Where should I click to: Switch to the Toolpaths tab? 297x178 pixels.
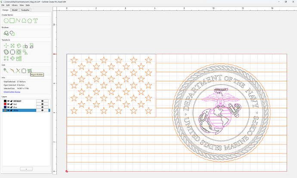[25, 10]
